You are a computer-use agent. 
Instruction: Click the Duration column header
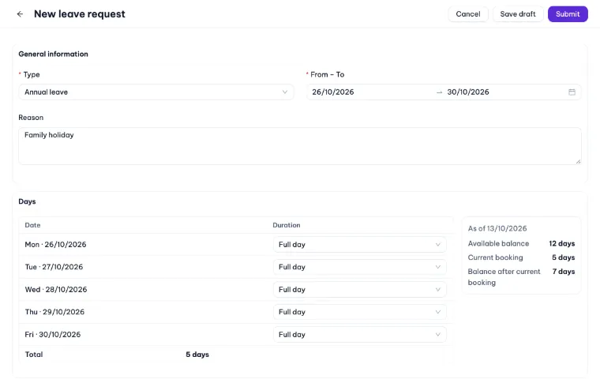tap(287, 225)
